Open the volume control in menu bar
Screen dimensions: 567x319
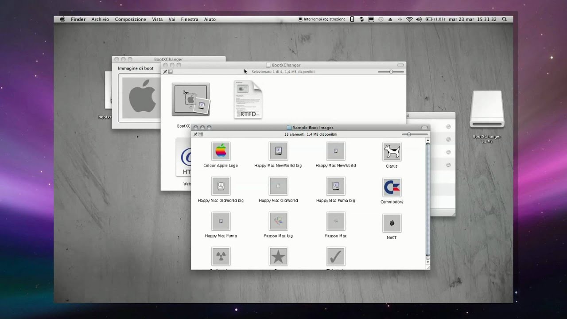419,19
